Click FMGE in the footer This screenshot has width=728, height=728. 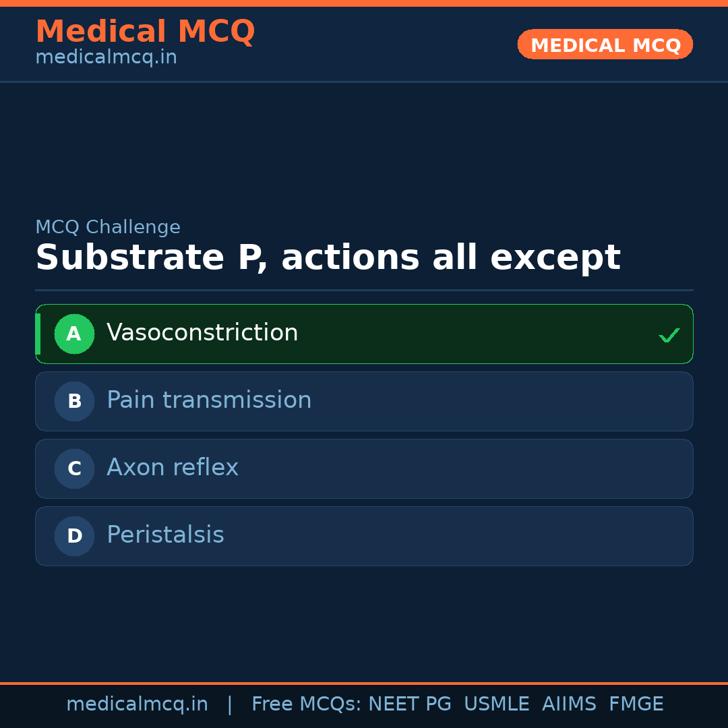pos(636,704)
